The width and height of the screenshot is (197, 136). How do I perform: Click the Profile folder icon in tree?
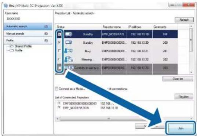click(x=12, y=50)
